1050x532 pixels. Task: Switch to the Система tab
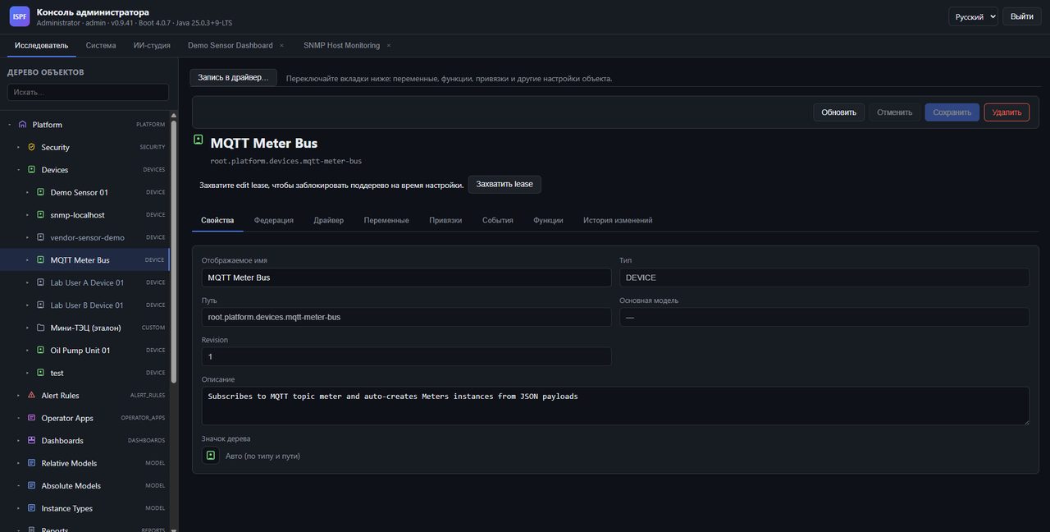[101, 45]
